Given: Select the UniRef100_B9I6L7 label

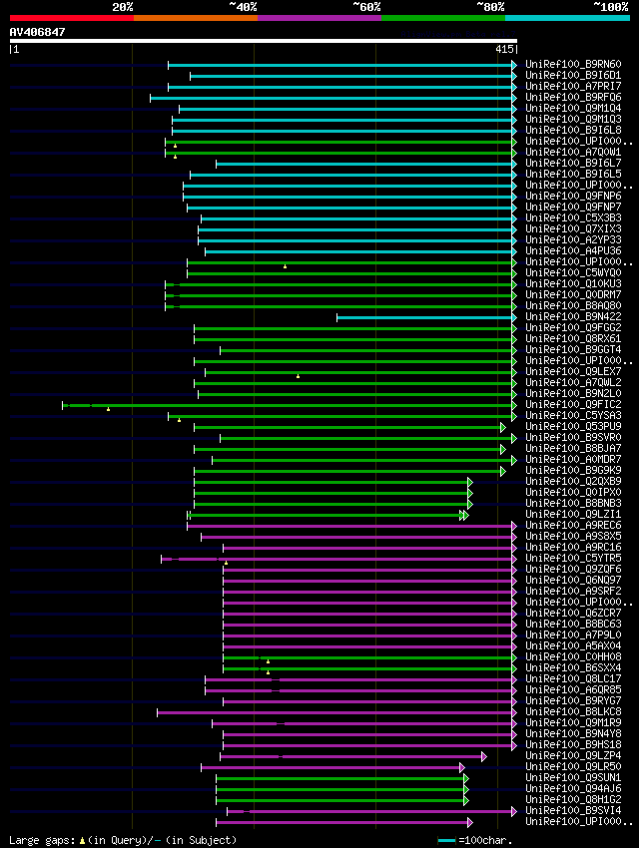Looking at the screenshot, I should click(573, 163).
